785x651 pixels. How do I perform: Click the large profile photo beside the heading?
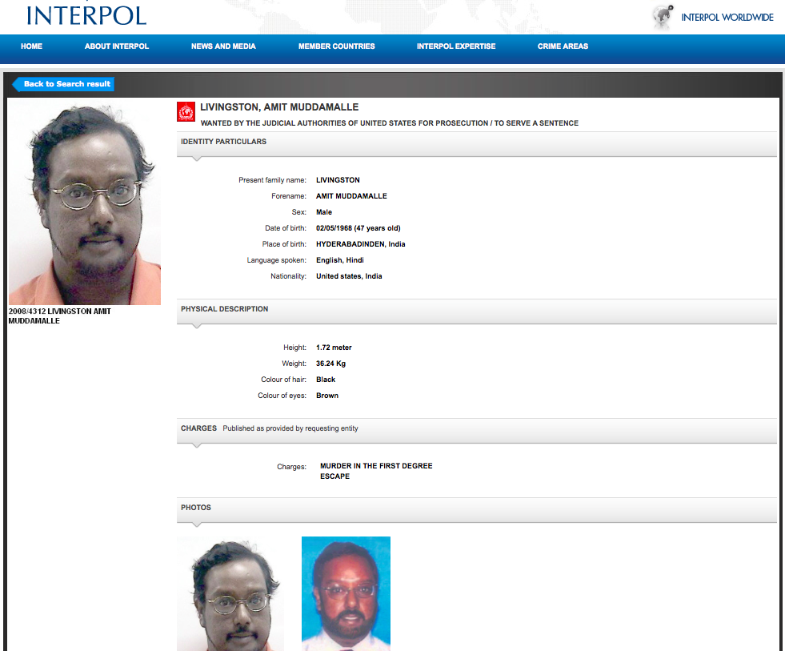coord(85,202)
